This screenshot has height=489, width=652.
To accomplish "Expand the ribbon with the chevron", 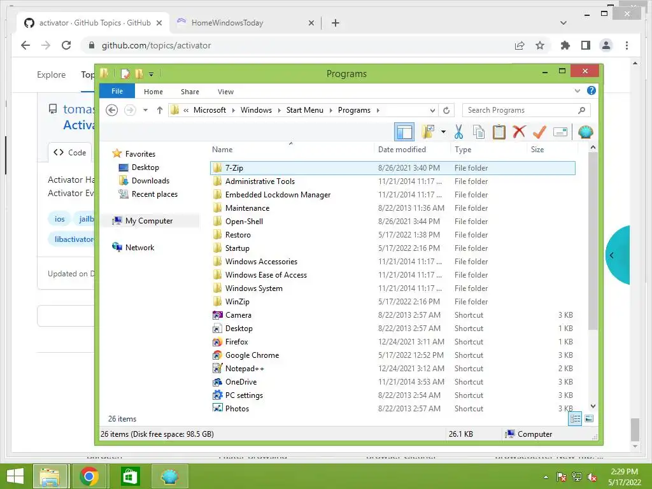I will coord(577,90).
